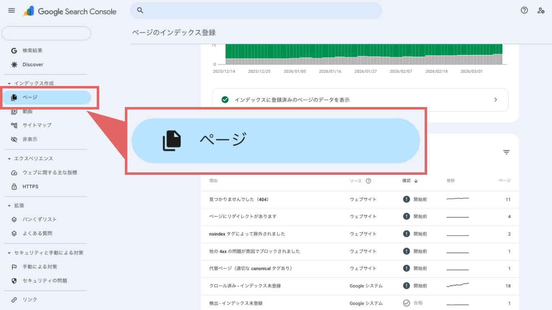
Task: Open the property selector dropdown
Action: (46, 33)
